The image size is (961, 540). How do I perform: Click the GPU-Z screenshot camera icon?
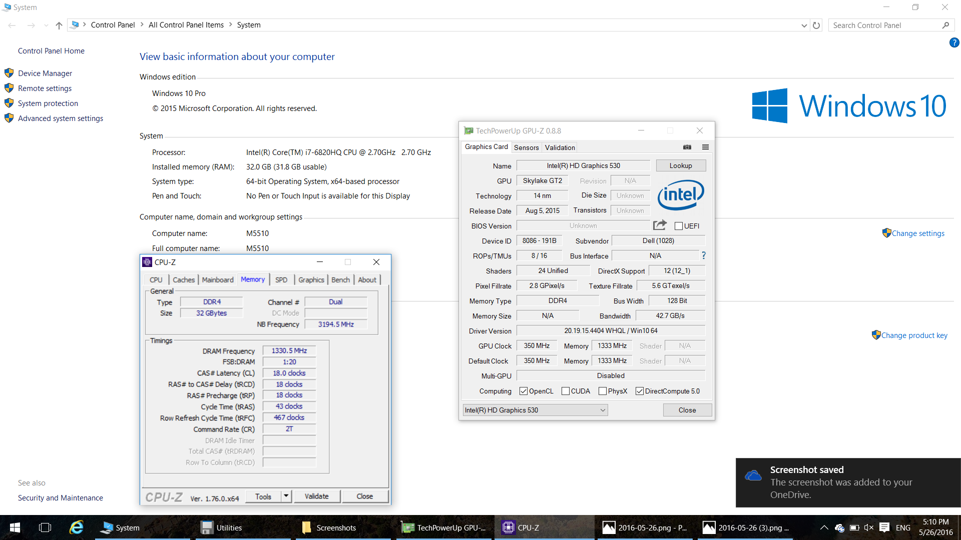687,147
